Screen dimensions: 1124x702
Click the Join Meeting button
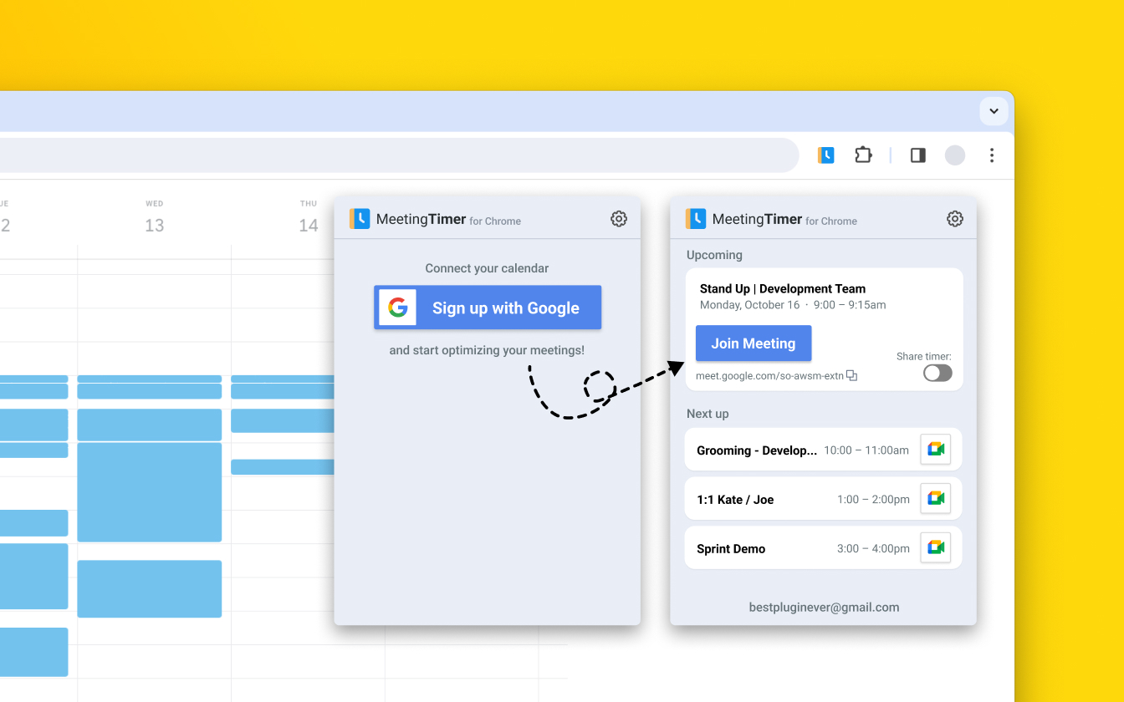[x=753, y=343]
